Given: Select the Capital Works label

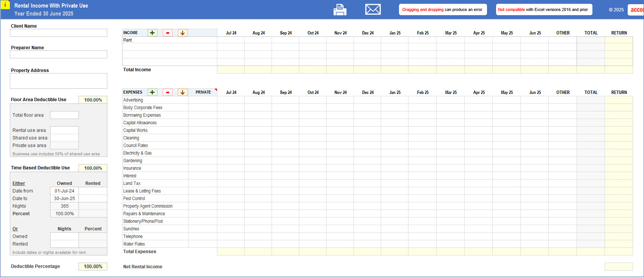Looking at the screenshot, I should pyautogui.click(x=135, y=130).
